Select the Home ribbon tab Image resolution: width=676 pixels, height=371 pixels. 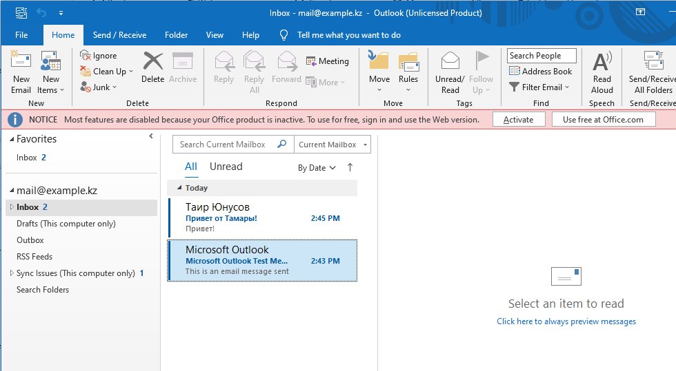click(x=63, y=35)
